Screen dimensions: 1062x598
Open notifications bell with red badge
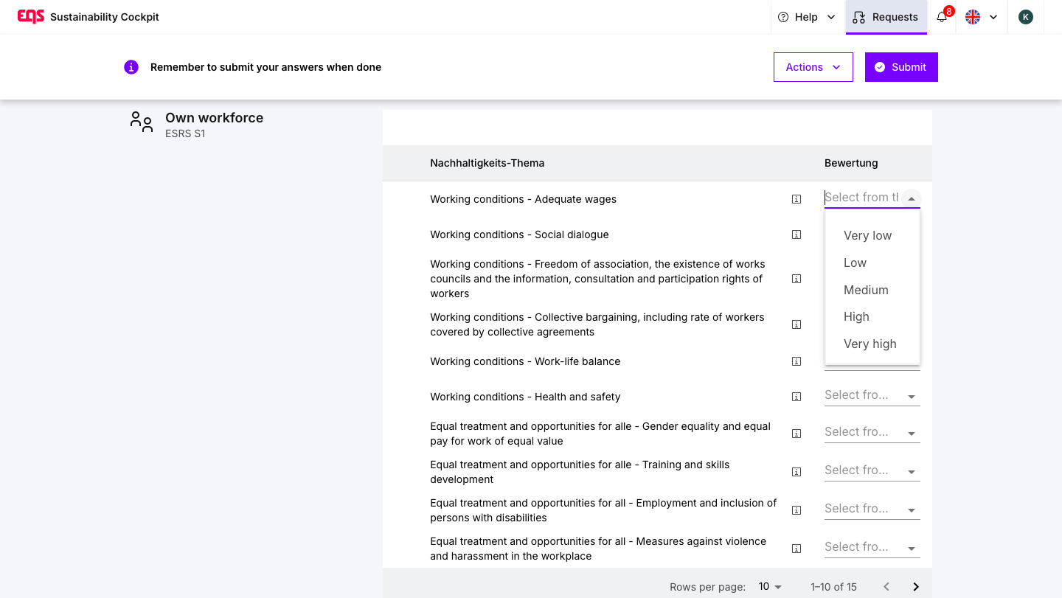[x=942, y=17]
